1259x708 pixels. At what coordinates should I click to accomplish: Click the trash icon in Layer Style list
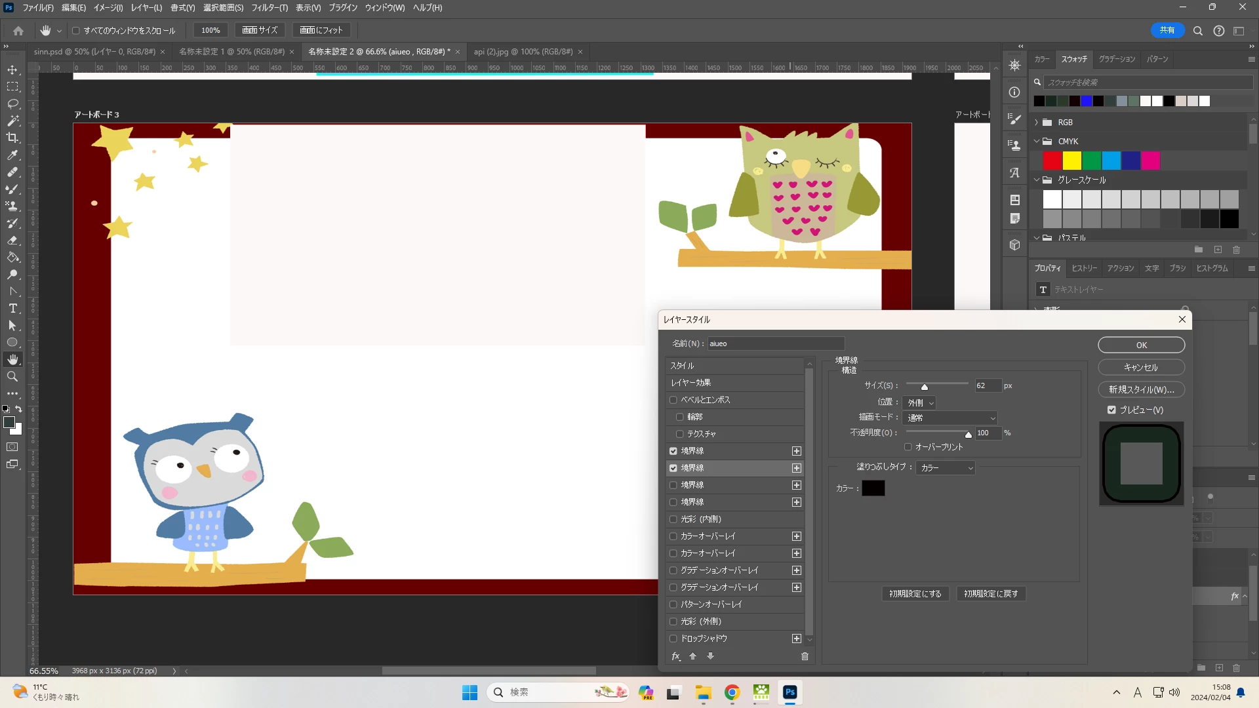(x=805, y=656)
